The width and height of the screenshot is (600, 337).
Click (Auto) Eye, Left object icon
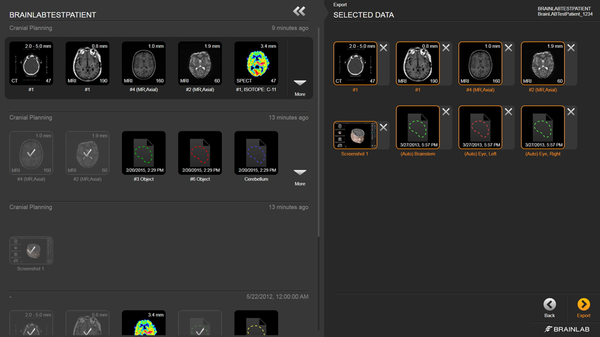(x=480, y=127)
